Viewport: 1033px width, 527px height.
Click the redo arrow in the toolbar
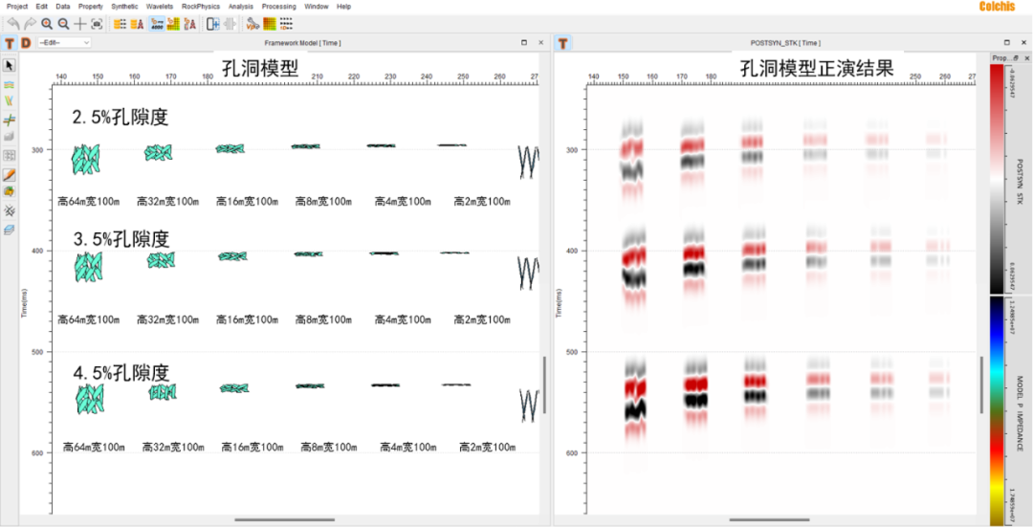[x=31, y=24]
